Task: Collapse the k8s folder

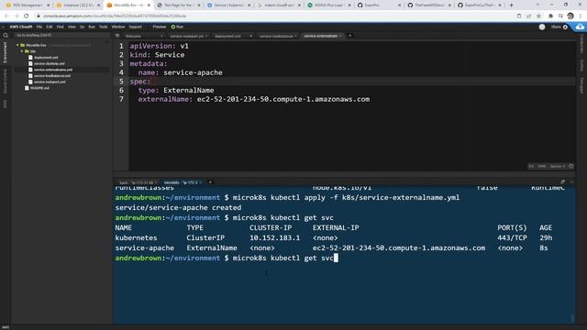Action: tap(22, 51)
